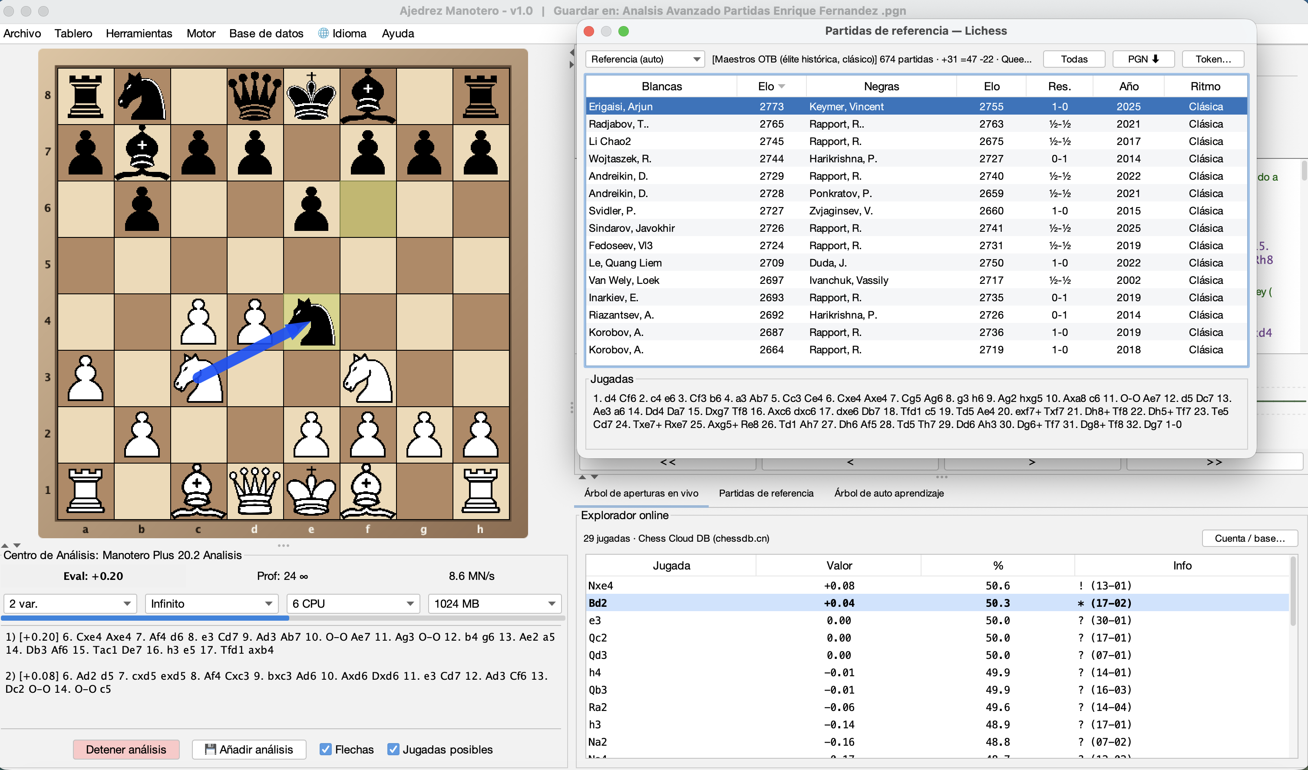This screenshot has width=1308, height=770.
Task: Open the Infinito time dropdown
Action: point(211,603)
